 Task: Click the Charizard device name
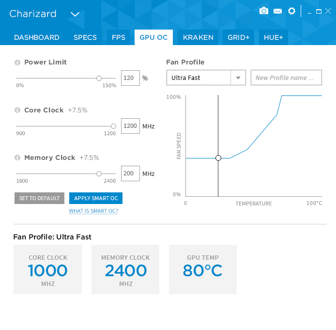click(33, 14)
